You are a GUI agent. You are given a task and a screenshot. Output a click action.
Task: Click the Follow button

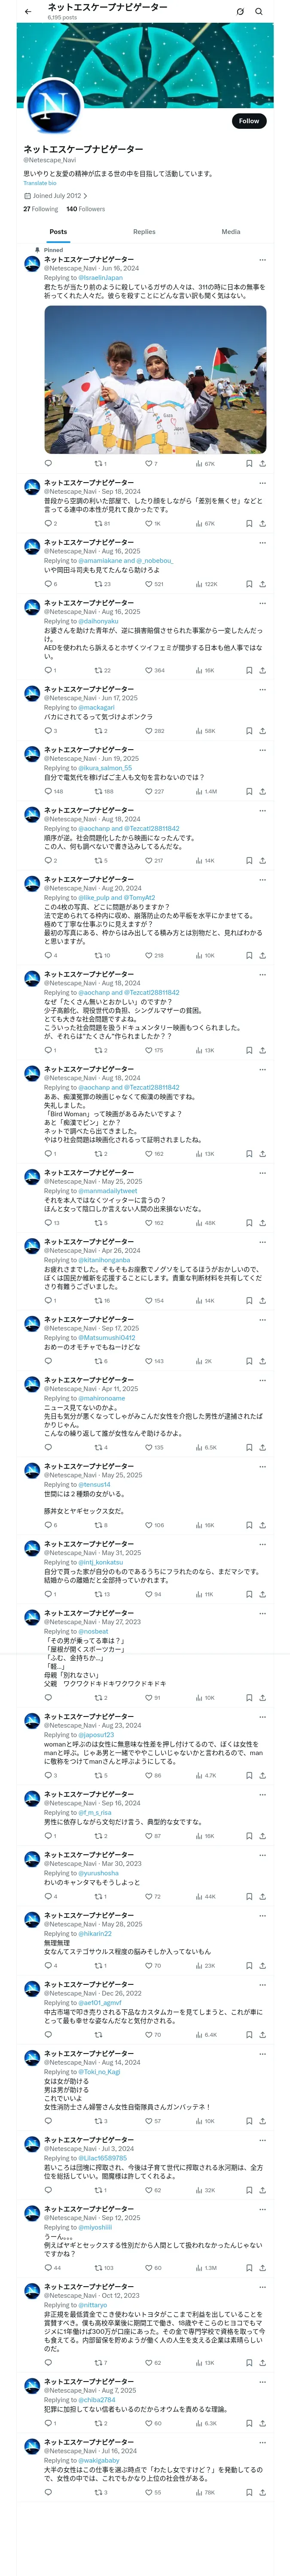click(248, 121)
